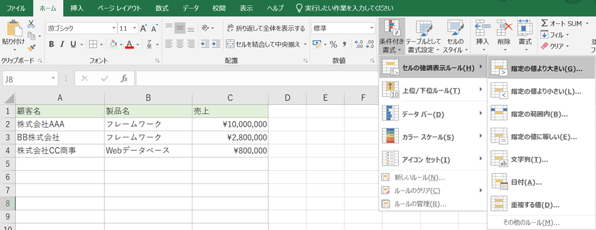
Task: Click オート SUM button
Action: [562, 24]
